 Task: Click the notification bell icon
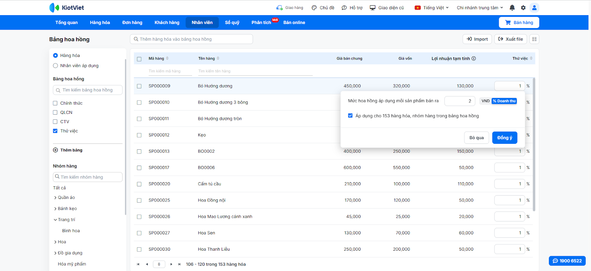pos(512,8)
